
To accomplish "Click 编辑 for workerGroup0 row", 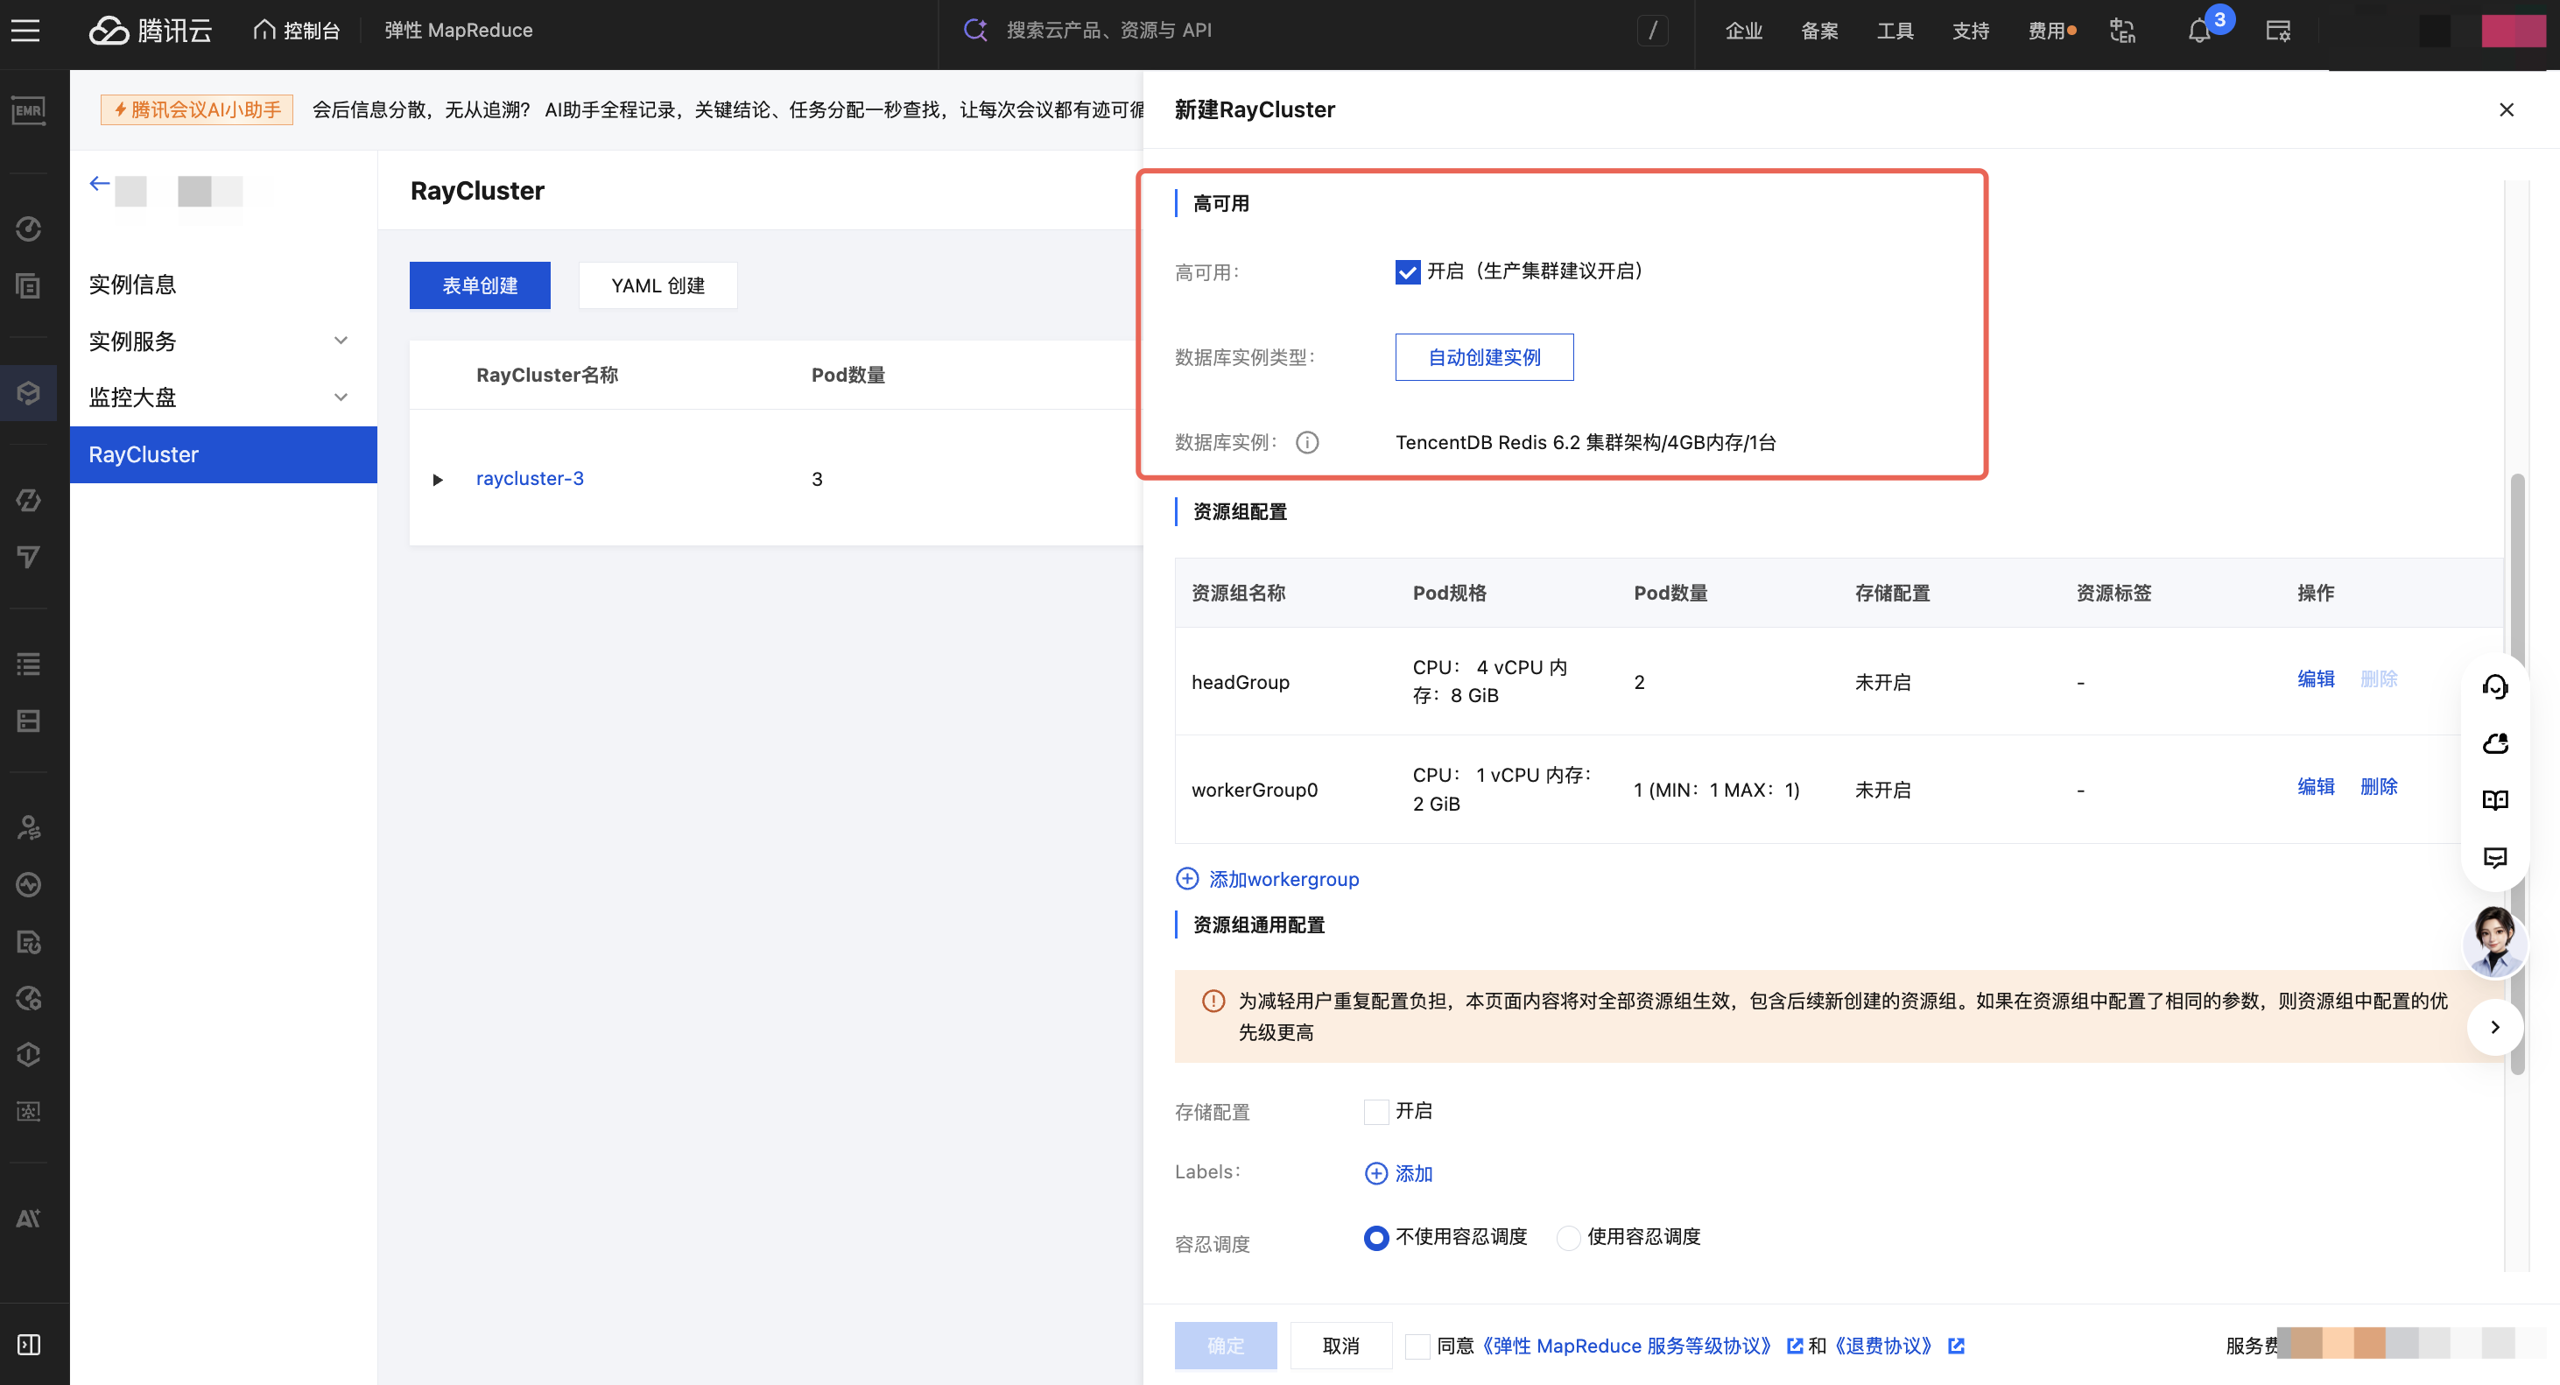I will [2315, 787].
